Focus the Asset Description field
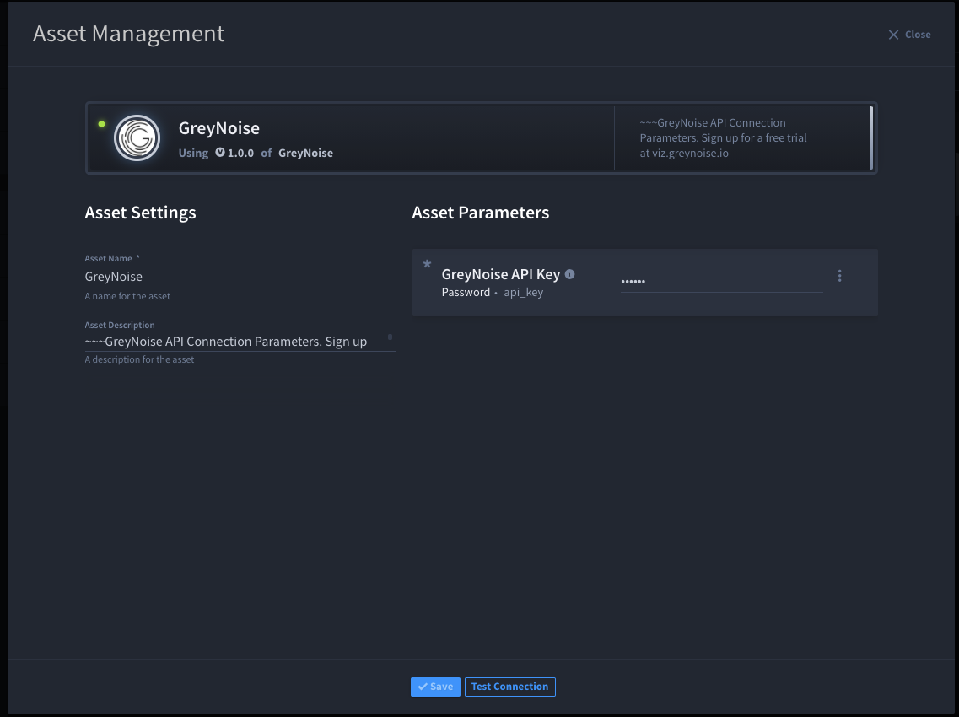Image resolution: width=959 pixels, height=717 pixels. [240, 342]
